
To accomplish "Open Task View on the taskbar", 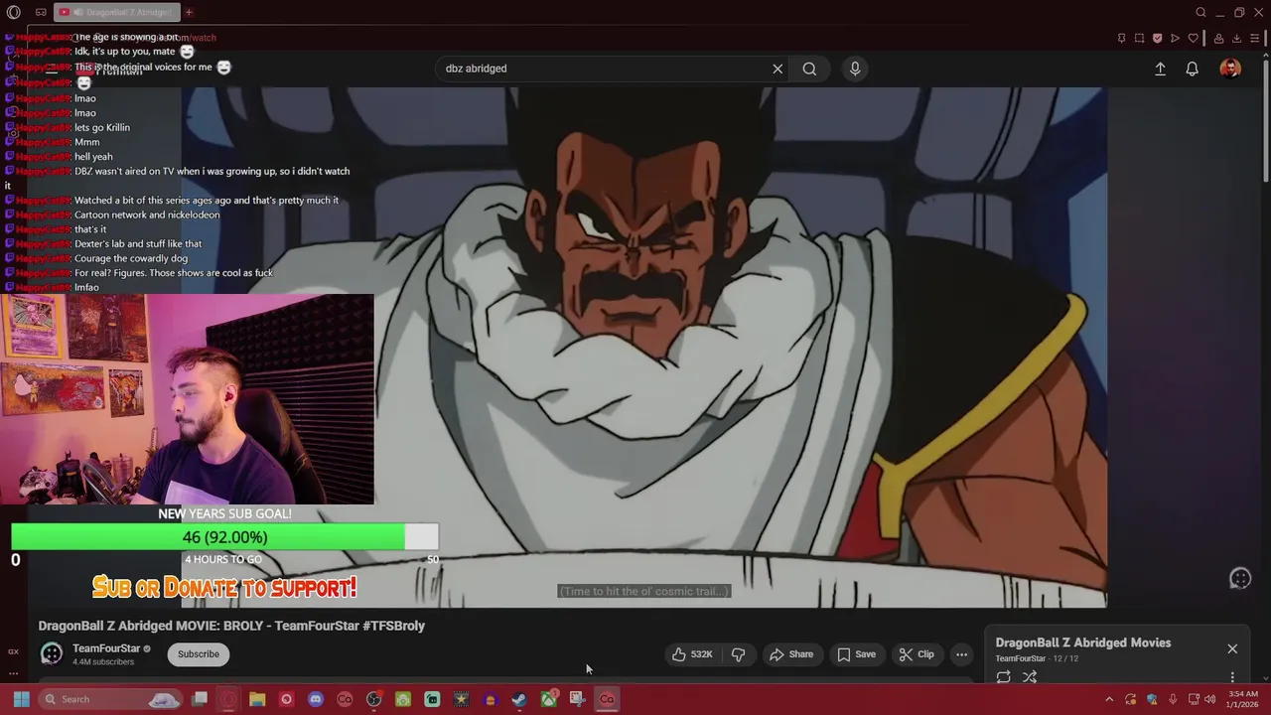I will 200,699.
